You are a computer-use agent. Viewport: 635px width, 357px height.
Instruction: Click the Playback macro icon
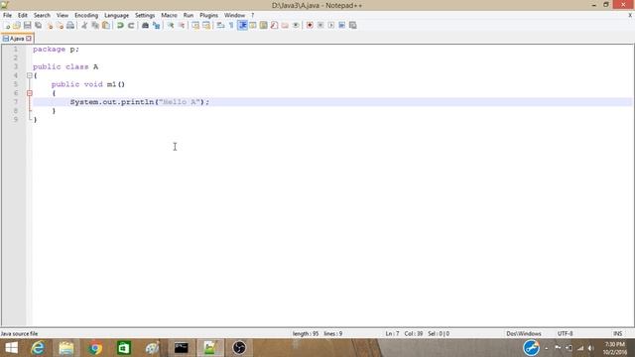click(x=330, y=26)
